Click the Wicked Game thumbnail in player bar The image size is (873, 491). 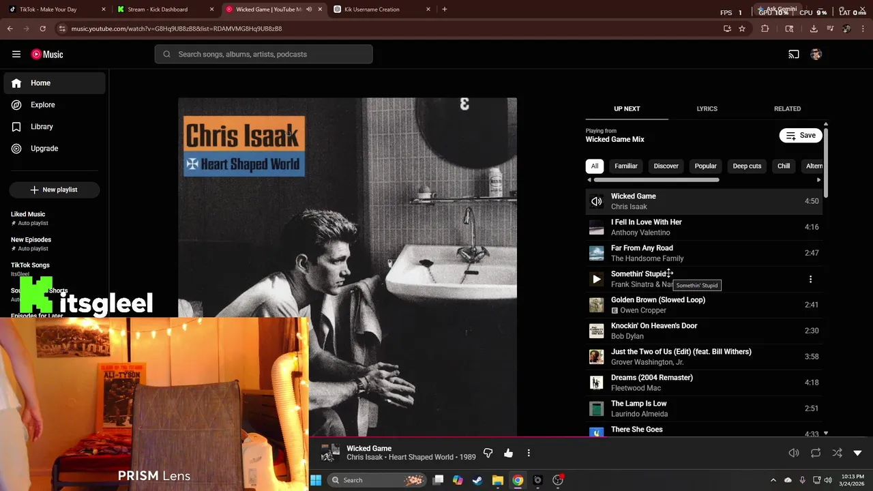(x=330, y=453)
